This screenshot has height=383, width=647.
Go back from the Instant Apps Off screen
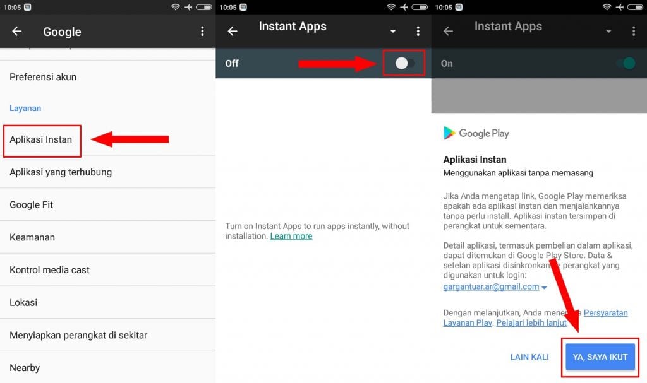click(x=233, y=32)
